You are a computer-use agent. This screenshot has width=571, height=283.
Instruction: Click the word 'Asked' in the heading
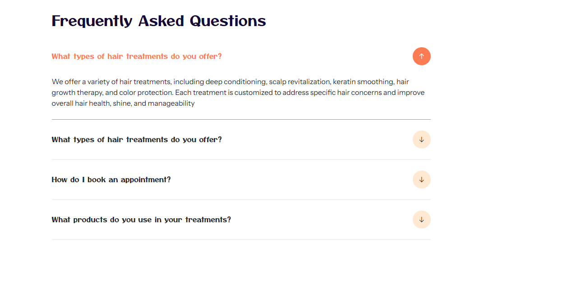tap(161, 21)
